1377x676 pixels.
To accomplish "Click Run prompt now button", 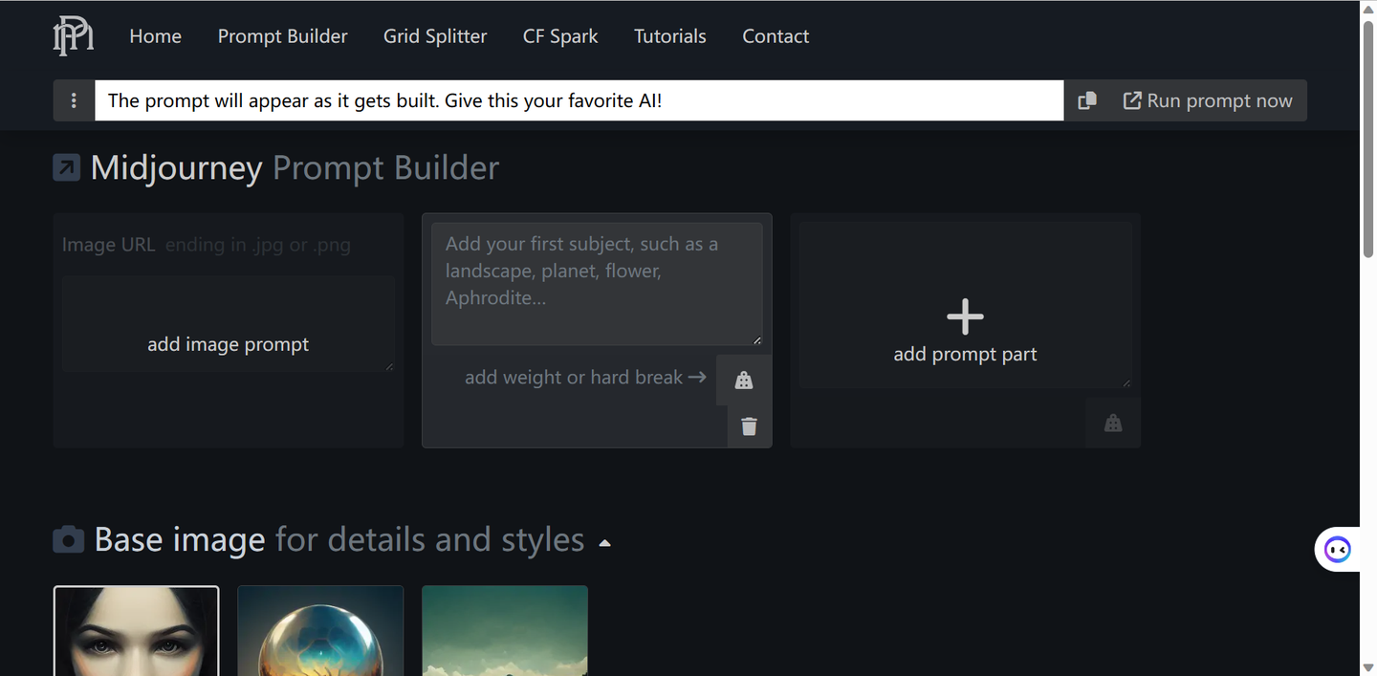I will (x=1208, y=100).
